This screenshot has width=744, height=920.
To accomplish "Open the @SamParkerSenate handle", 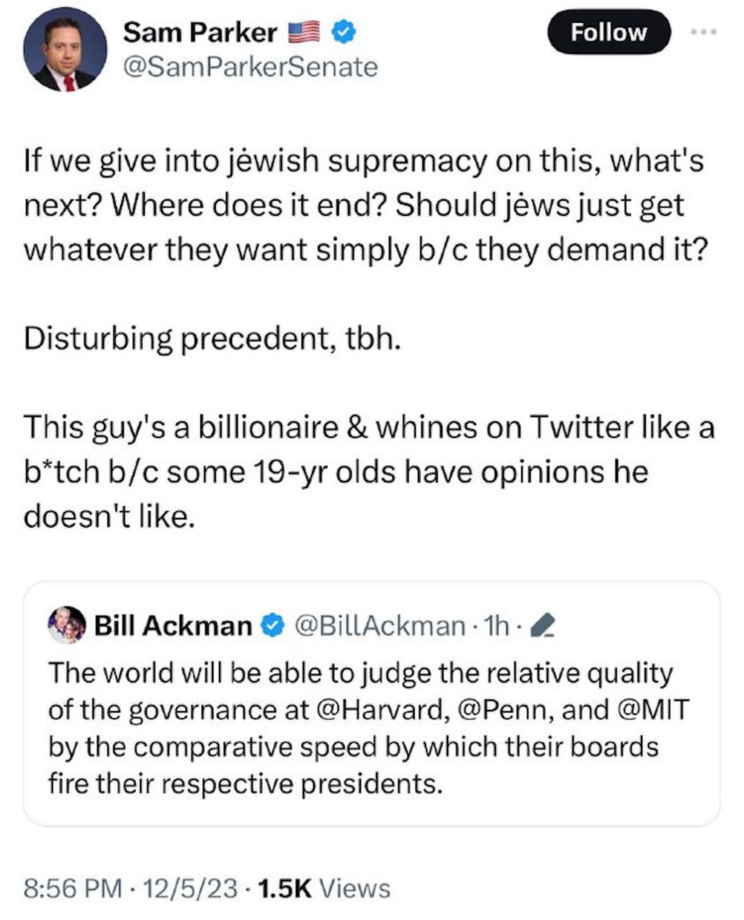I will point(251,67).
